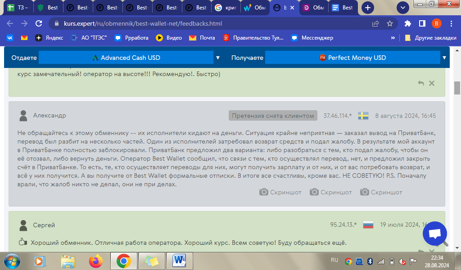Open the Рработа bookmark
The image size is (461, 270).
tap(131, 38)
